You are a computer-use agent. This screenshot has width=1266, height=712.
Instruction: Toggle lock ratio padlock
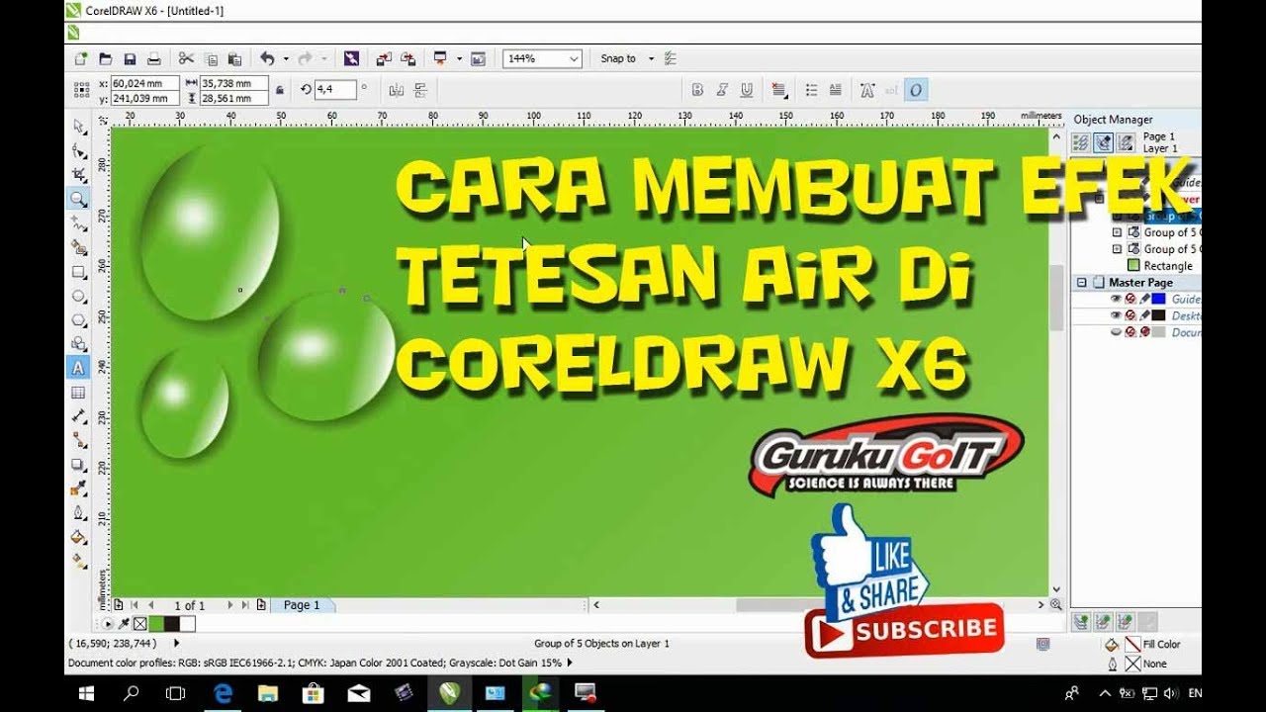click(x=280, y=90)
